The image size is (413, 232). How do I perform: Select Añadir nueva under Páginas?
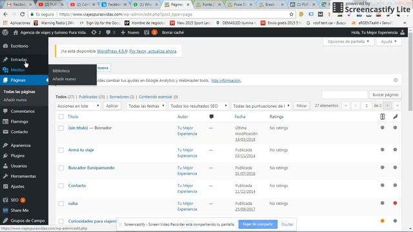click(15, 100)
